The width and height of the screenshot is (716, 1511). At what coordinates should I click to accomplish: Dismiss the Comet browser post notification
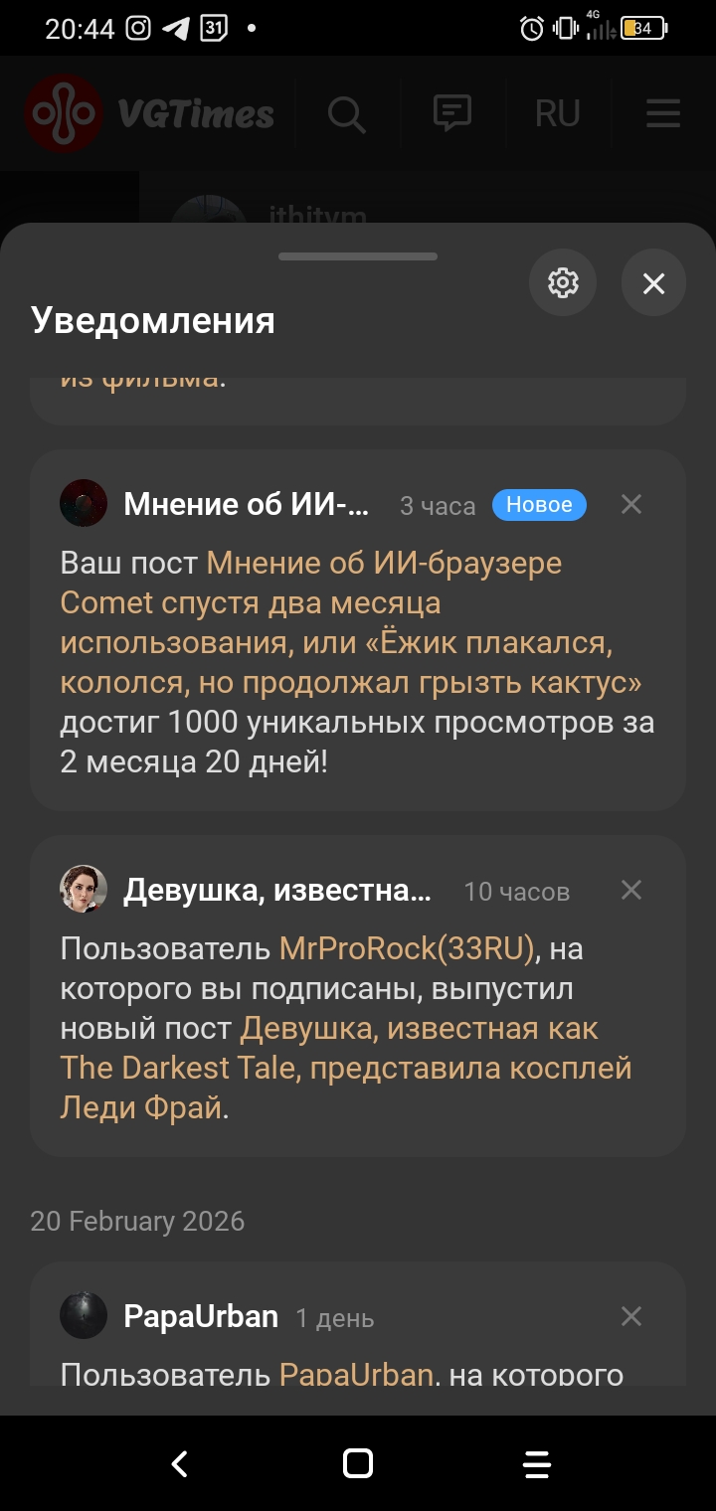point(631,504)
